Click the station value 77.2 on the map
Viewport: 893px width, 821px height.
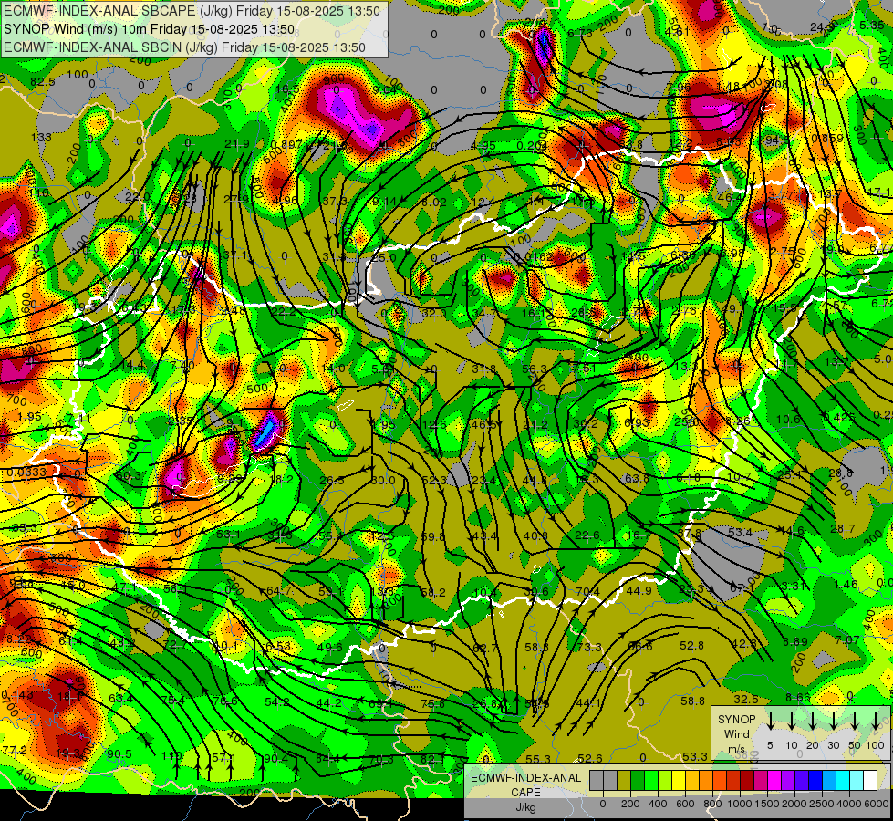pos(15,750)
